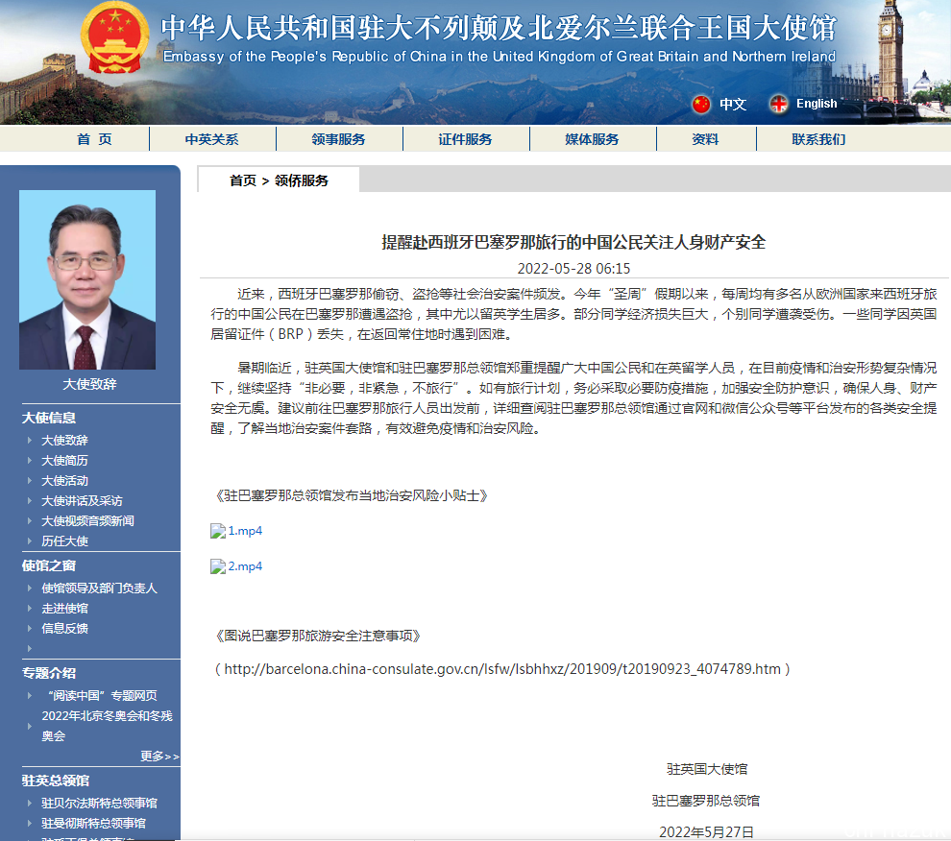Click the broken image icon next to 1.mp4
This screenshot has width=951, height=841.
point(218,531)
